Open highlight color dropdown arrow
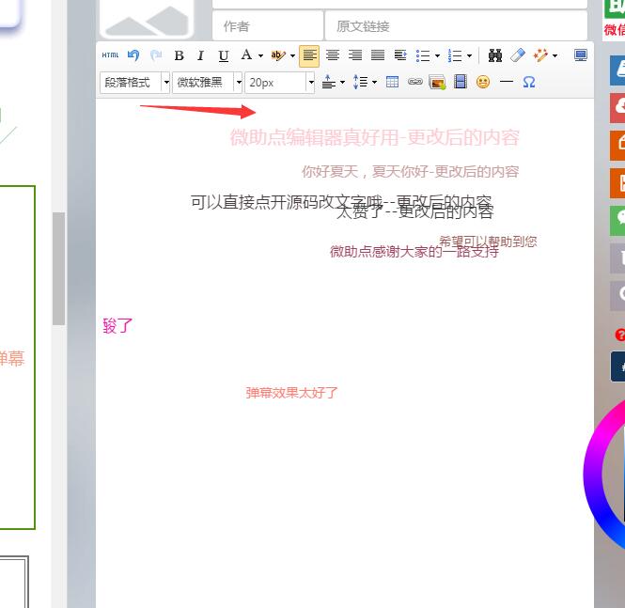 click(x=292, y=55)
